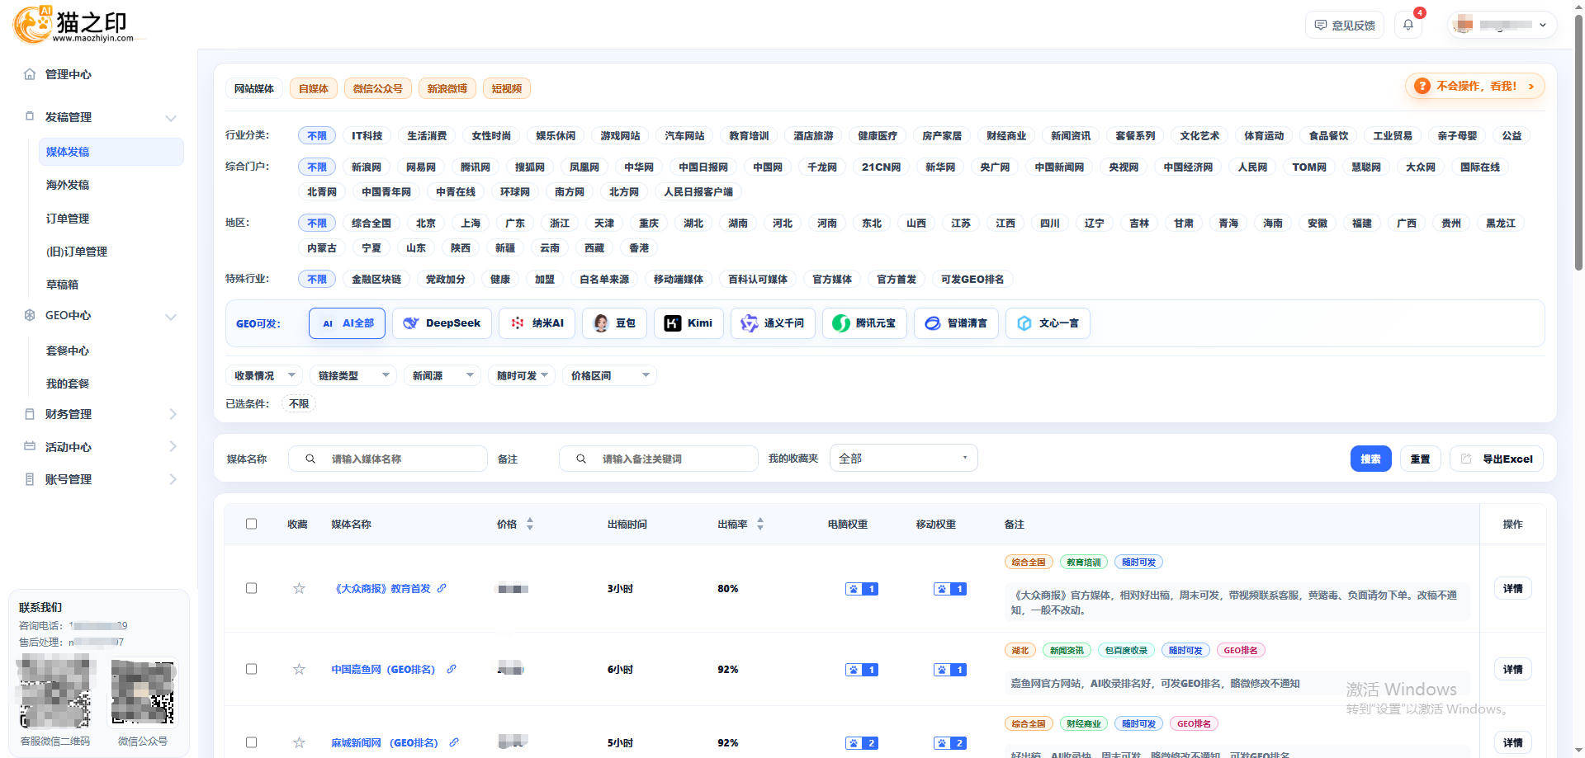Toggle the select-all checkbox in table header
Viewport: 1585px width, 758px height.
(251, 524)
